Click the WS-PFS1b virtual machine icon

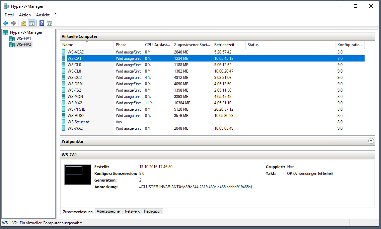click(x=63, y=109)
